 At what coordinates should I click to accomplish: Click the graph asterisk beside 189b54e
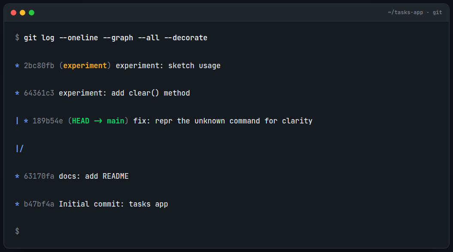26,121
